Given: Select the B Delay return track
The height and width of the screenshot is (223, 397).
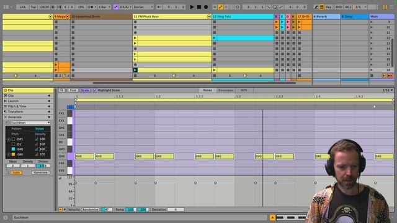Looking at the screenshot, I should [355, 17].
